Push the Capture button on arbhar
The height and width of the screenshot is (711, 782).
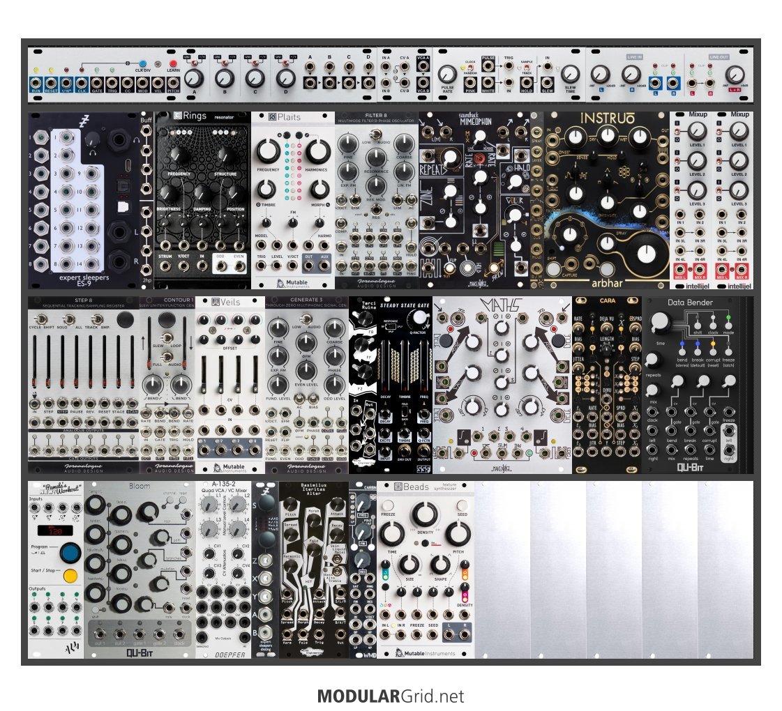click(552, 268)
